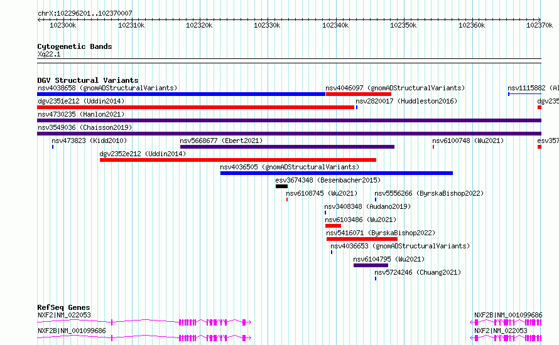Select the red nsv4046097 variant bar
559x345 pixels.
click(358, 94)
